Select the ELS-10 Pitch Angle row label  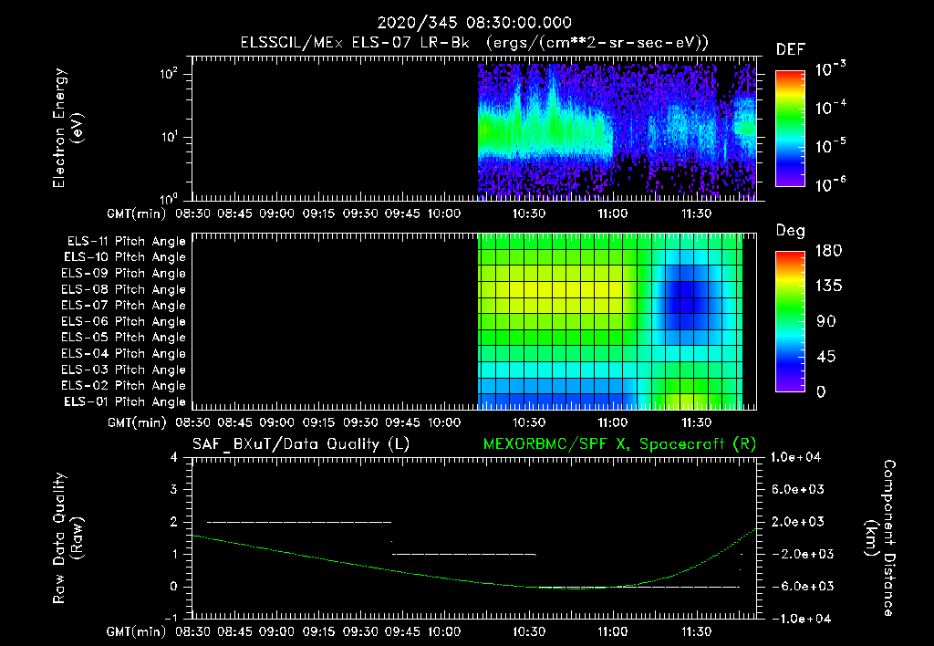click(125, 257)
